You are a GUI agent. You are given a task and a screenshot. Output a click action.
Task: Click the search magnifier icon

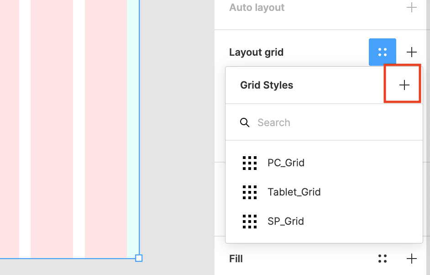(x=245, y=122)
